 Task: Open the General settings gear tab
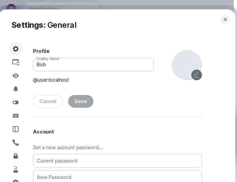point(16,49)
